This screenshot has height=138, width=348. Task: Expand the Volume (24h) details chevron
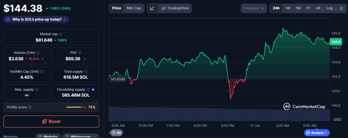[x=43, y=59]
